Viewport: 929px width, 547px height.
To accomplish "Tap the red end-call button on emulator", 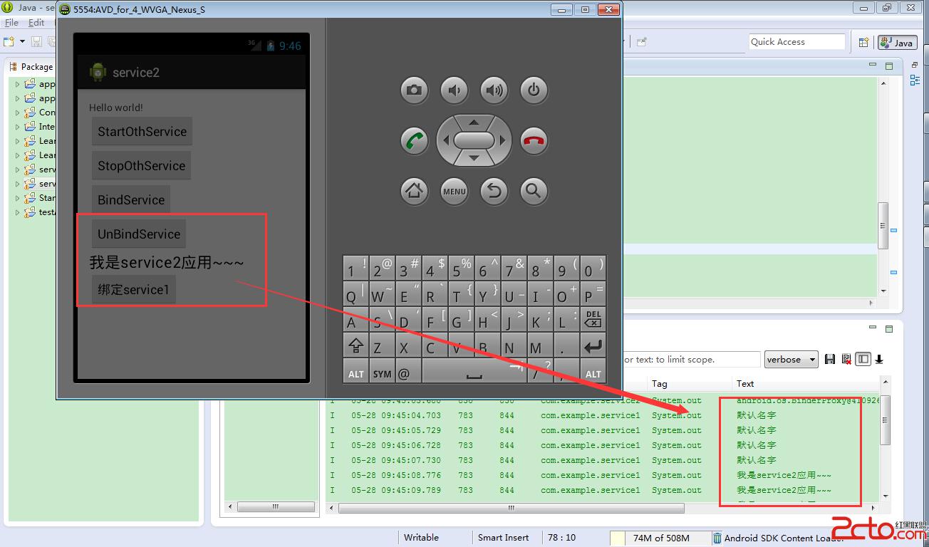I will pos(534,140).
